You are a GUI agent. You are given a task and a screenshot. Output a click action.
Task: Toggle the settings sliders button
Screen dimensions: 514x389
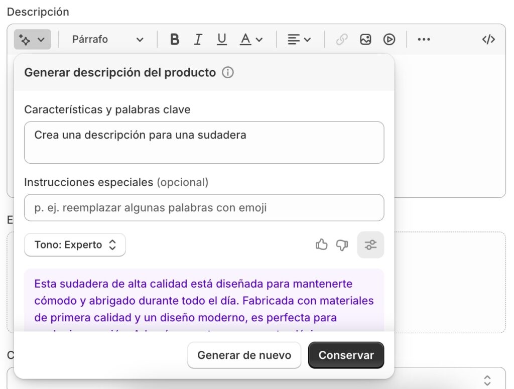click(370, 245)
